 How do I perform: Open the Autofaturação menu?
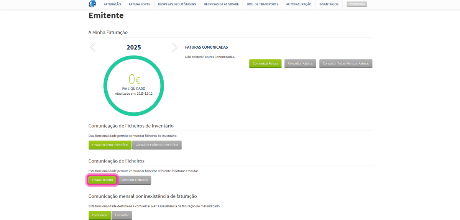click(299, 4)
